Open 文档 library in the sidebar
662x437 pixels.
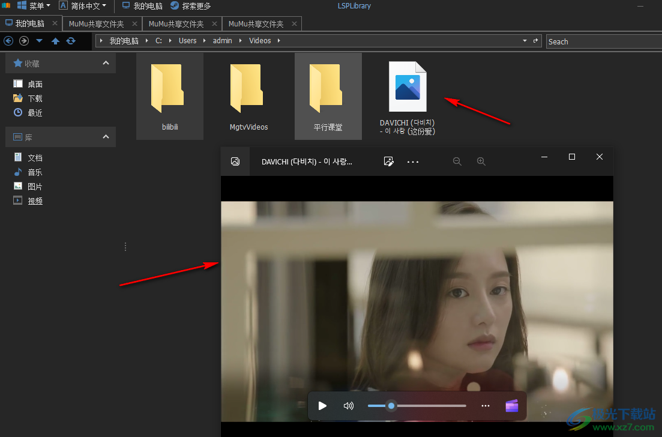point(28,157)
